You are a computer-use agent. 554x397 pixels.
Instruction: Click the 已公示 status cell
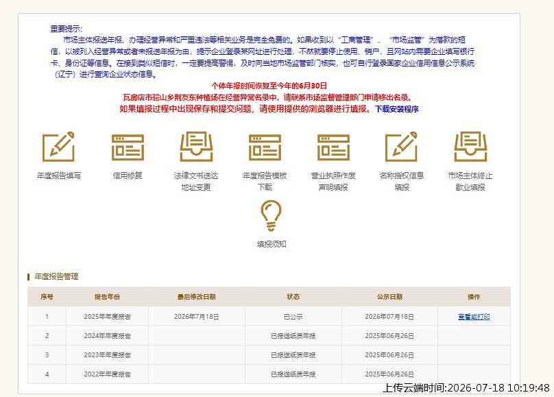(x=293, y=317)
